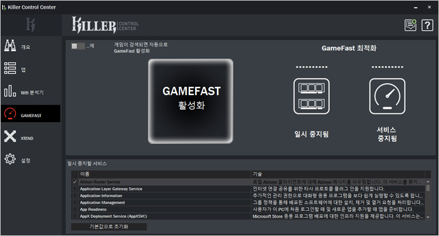439x236 pixels.
Task: Switch to the 앱 menu item
Action: (x=31, y=69)
